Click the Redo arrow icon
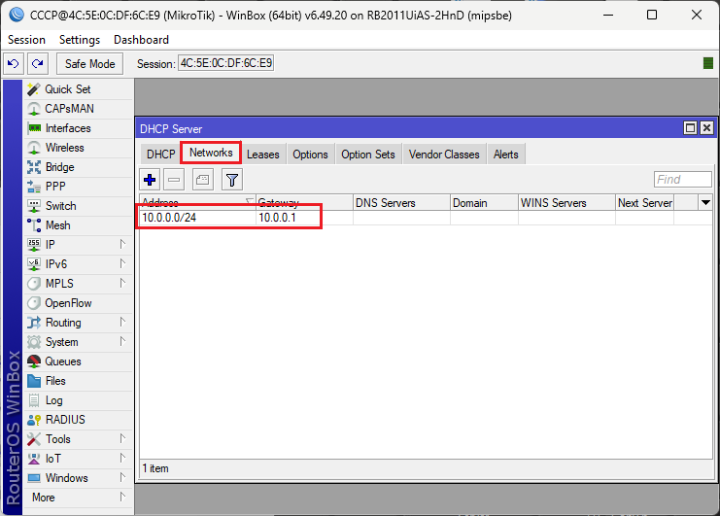The height and width of the screenshot is (516, 720). click(x=38, y=63)
